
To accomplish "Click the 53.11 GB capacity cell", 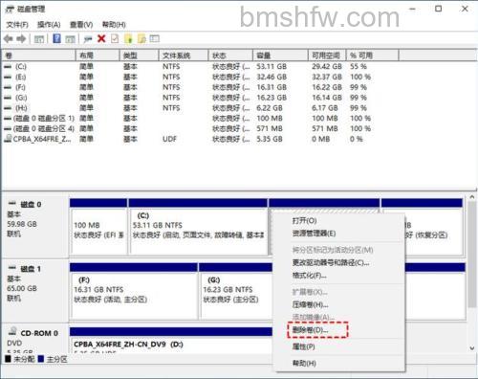I will click(272, 66).
